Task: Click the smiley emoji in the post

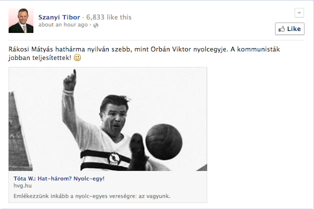Action: (x=77, y=57)
